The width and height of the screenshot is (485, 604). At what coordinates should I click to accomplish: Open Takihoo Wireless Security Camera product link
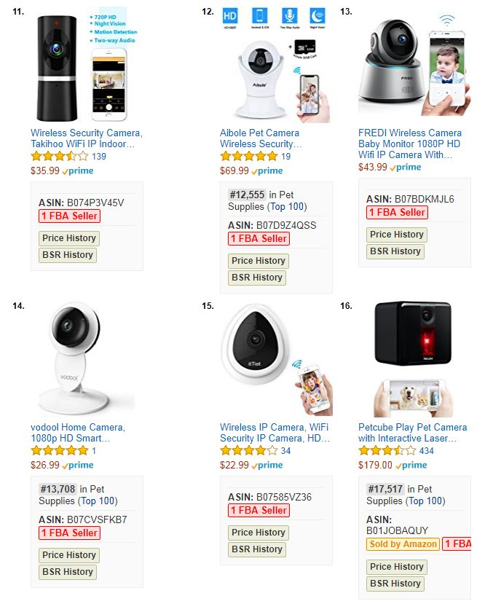pos(87,138)
